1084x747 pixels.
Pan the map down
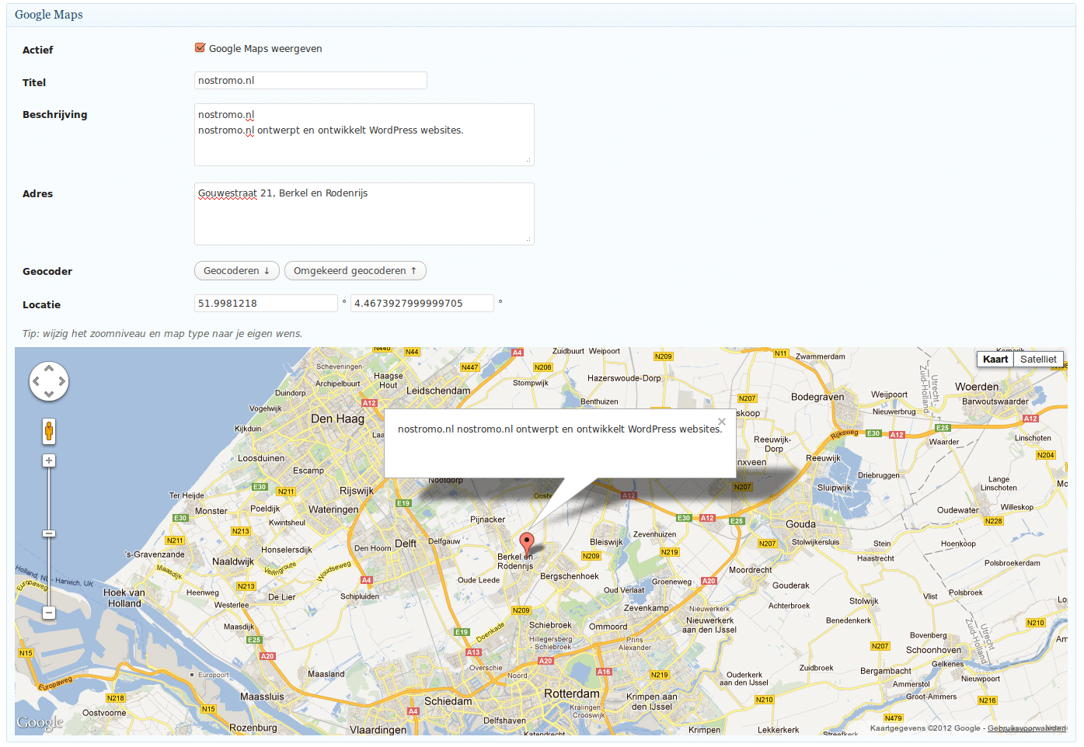[x=49, y=394]
